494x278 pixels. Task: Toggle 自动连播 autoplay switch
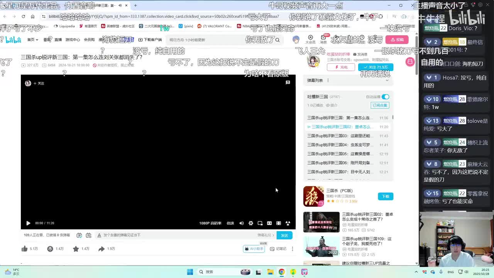(385, 97)
